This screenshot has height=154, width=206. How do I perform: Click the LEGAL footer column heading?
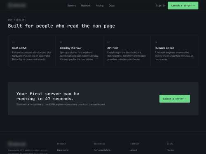pyautogui.click(x=170, y=144)
